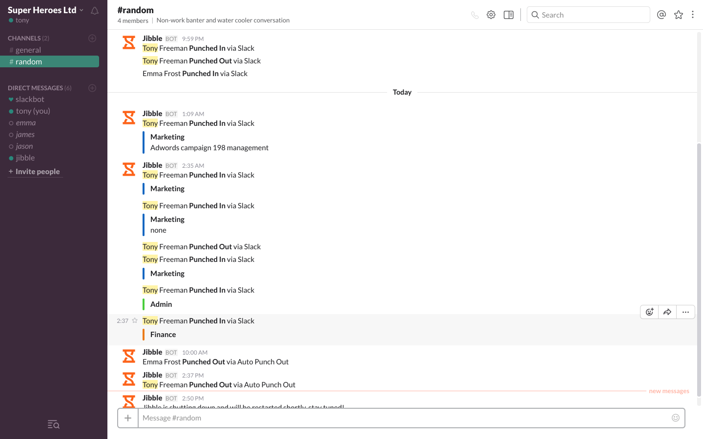
Task: Open channel settings gear icon
Action: pos(491,15)
